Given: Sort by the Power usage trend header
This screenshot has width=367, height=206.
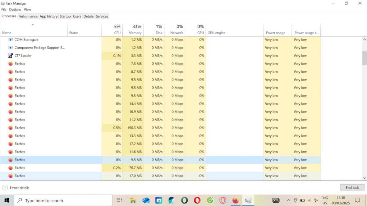Looking at the screenshot, I should [306, 30].
